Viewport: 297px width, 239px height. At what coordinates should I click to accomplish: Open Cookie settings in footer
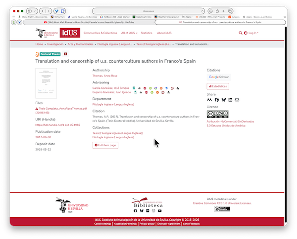tap(102, 224)
